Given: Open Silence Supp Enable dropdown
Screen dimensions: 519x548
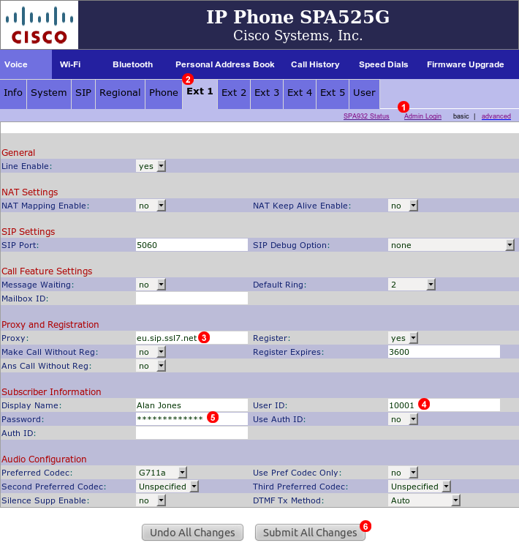Looking at the screenshot, I should click(151, 500).
